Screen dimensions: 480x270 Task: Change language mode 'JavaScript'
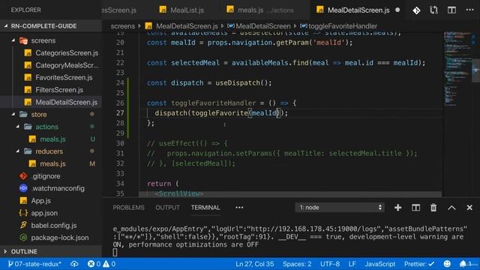pyautogui.click(x=380, y=264)
